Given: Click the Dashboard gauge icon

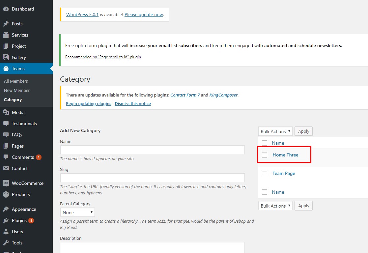Looking at the screenshot, I should [6, 9].
